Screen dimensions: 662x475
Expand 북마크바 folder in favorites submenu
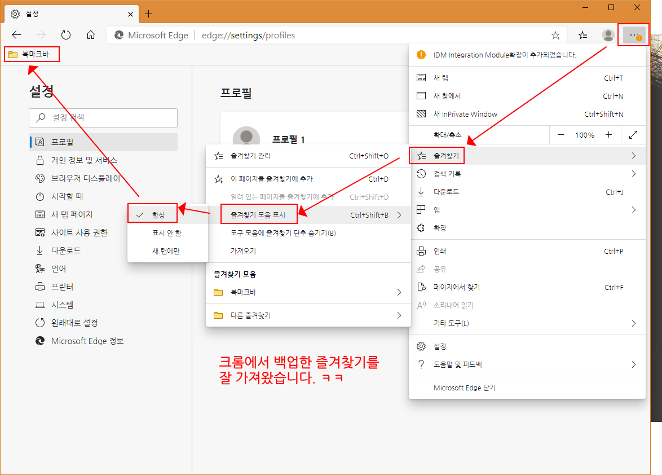[308, 292]
